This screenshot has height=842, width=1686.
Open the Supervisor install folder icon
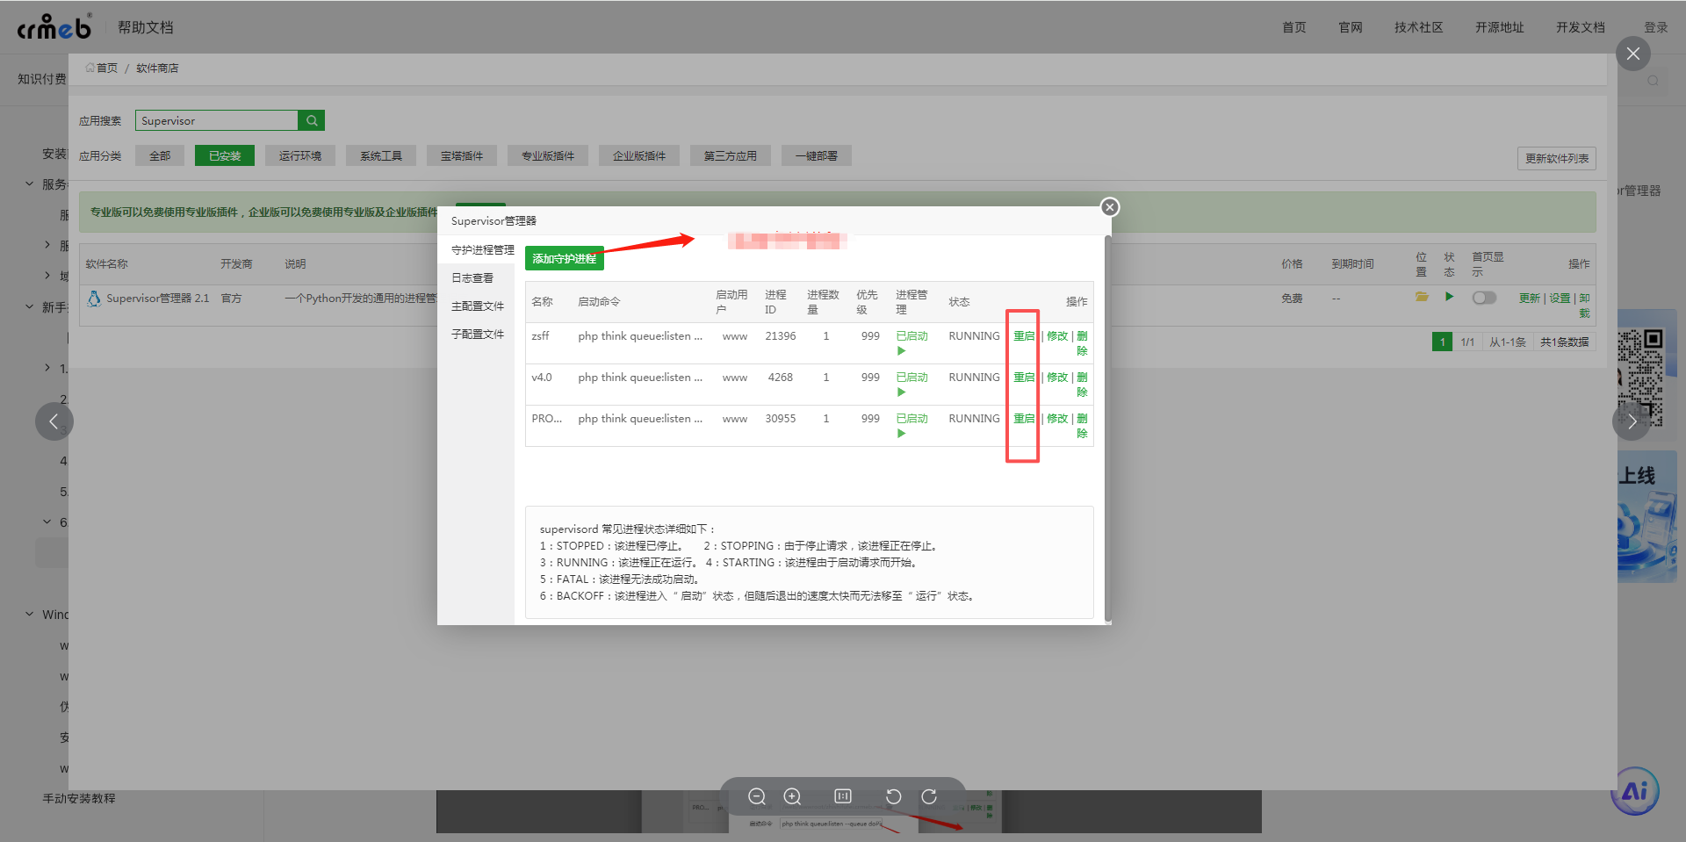coord(1422,297)
